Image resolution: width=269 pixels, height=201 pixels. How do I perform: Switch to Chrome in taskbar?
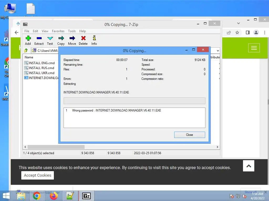point(37,196)
